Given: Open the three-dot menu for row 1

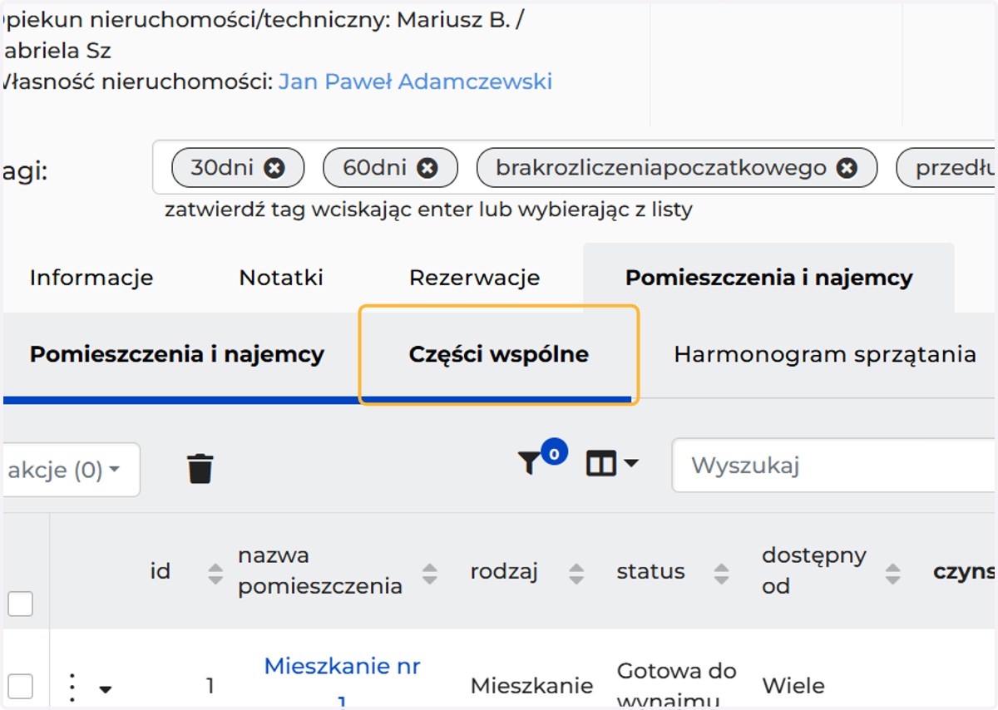Looking at the screenshot, I should point(72,687).
